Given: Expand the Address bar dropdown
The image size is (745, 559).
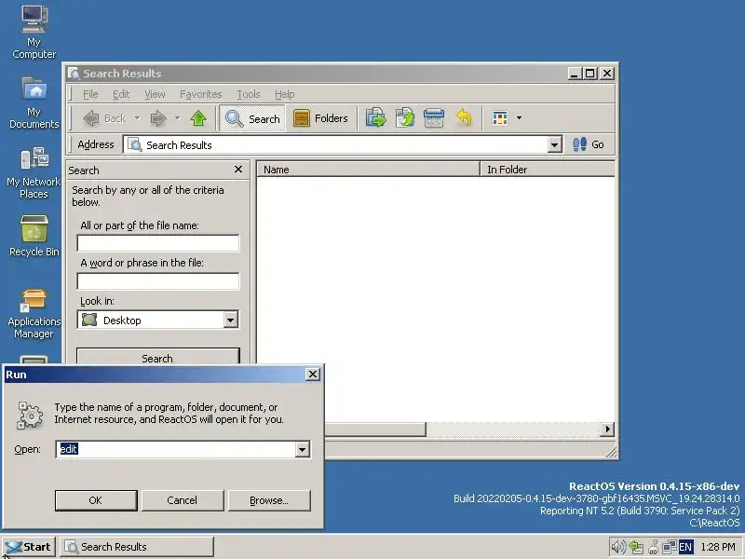Looking at the screenshot, I should point(554,144).
